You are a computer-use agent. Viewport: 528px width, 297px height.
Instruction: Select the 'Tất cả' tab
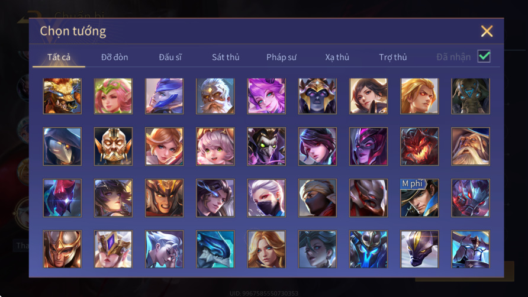click(x=59, y=57)
